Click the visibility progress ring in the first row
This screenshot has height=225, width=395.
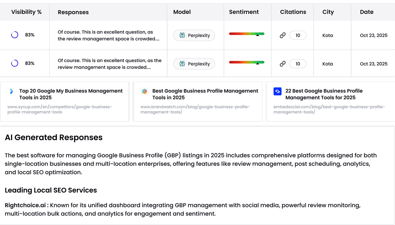click(14, 35)
